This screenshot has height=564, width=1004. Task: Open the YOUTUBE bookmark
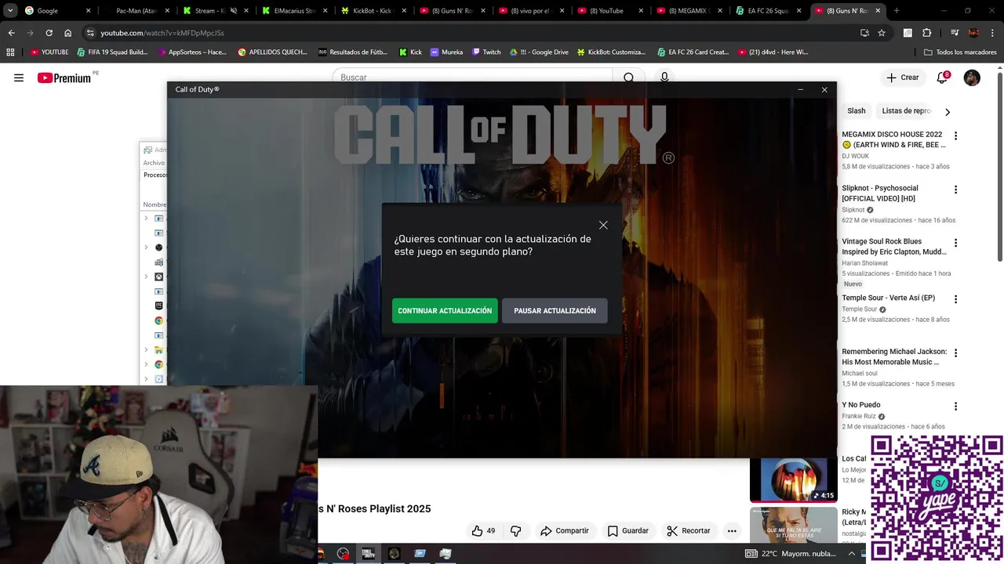click(49, 52)
